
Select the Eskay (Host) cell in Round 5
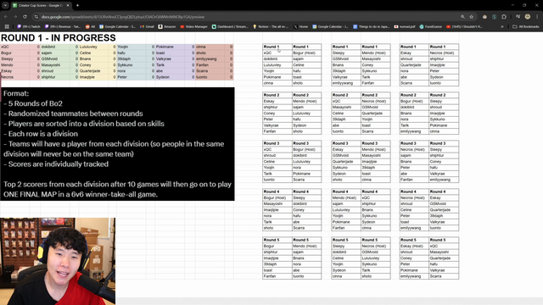[414, 247]
